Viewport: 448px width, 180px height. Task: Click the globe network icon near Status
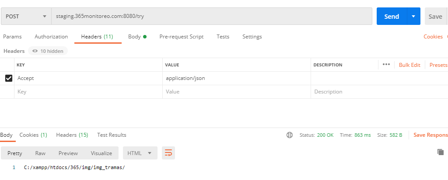290,135
